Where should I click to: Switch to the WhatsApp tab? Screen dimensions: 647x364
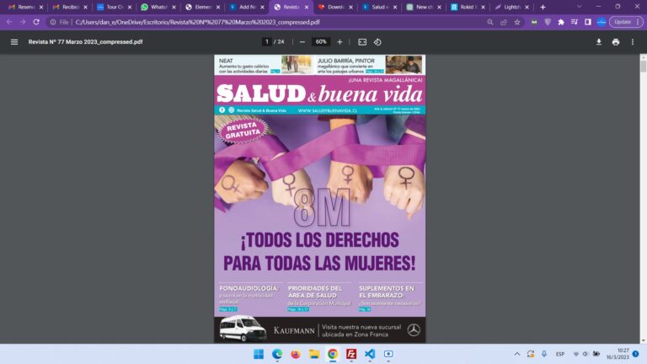(x=155, y=7)
